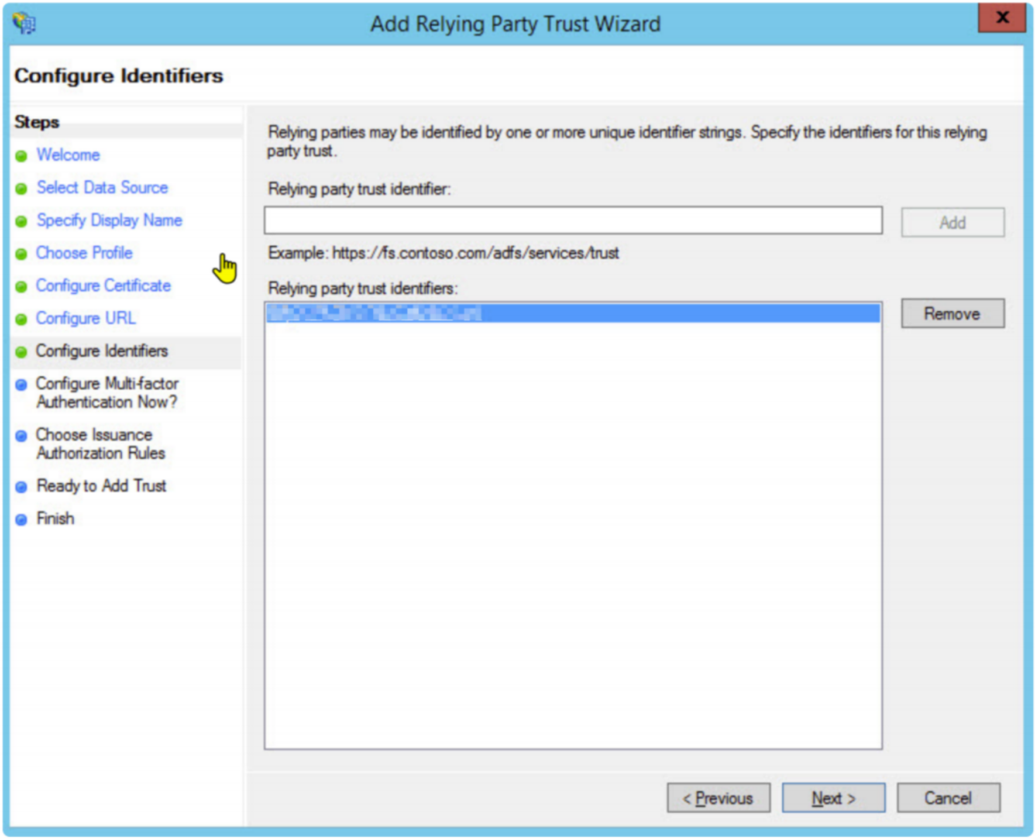This screenshot has width=1036, height=839.
Task: Open Configure Multi-factor Authentication Now step
Action: [x=108, y=393]
